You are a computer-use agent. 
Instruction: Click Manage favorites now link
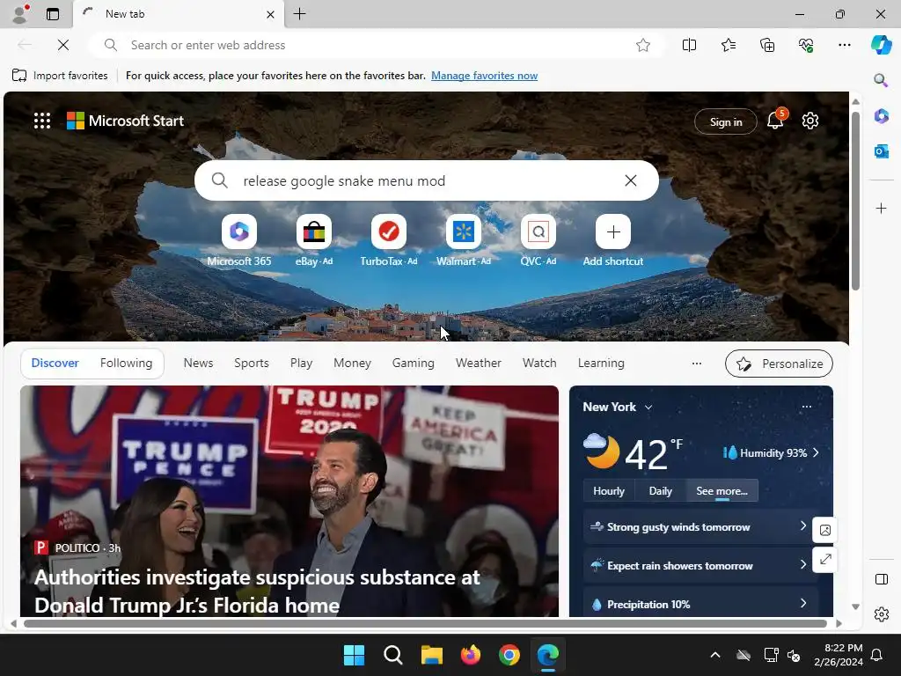[x=485, y=76]
